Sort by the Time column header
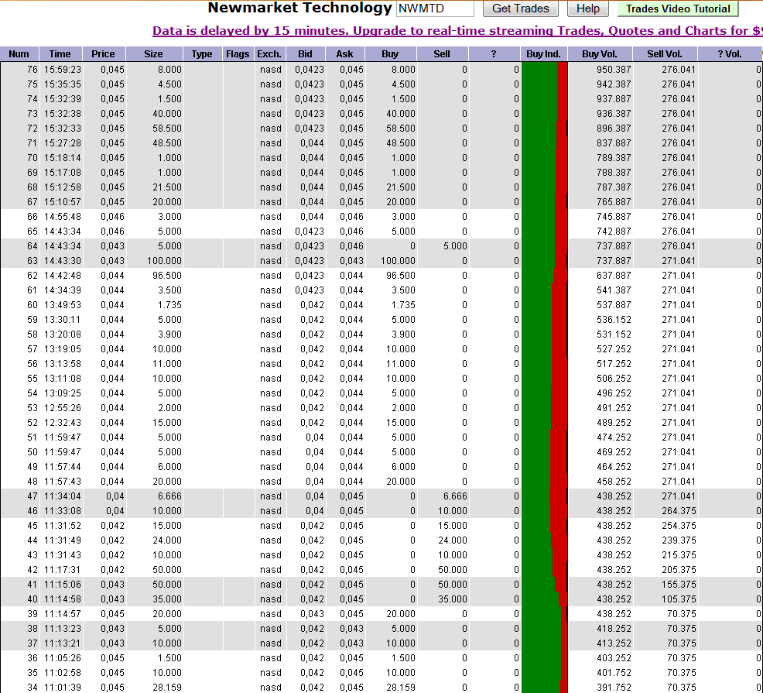Viewport: 763px width, 693px height. pos(60,54)
